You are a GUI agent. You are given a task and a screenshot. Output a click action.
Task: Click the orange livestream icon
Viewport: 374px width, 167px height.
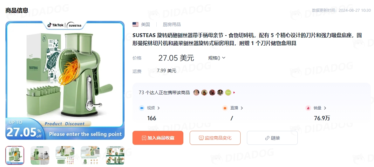click(225, 108)
